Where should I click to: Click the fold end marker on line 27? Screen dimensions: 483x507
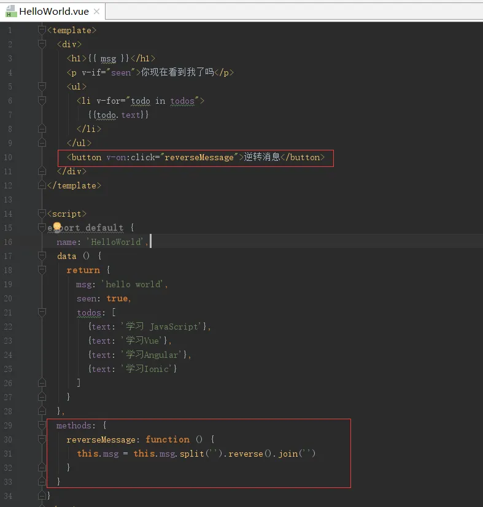tap(42, 397)
